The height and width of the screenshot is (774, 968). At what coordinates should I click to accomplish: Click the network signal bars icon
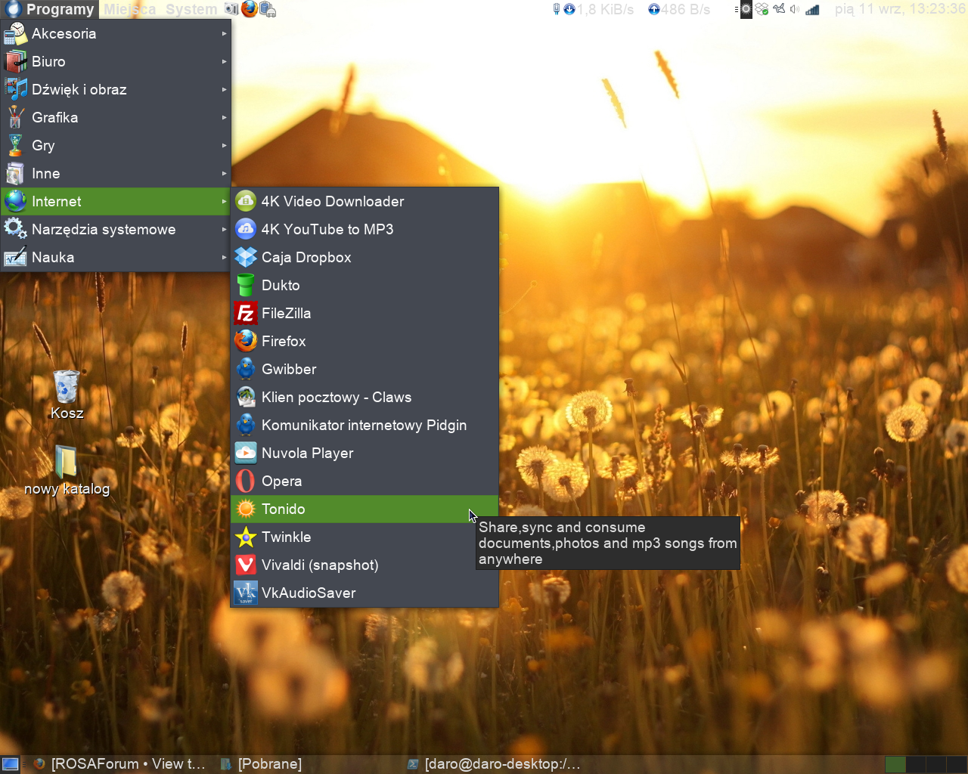pos(812,9)
